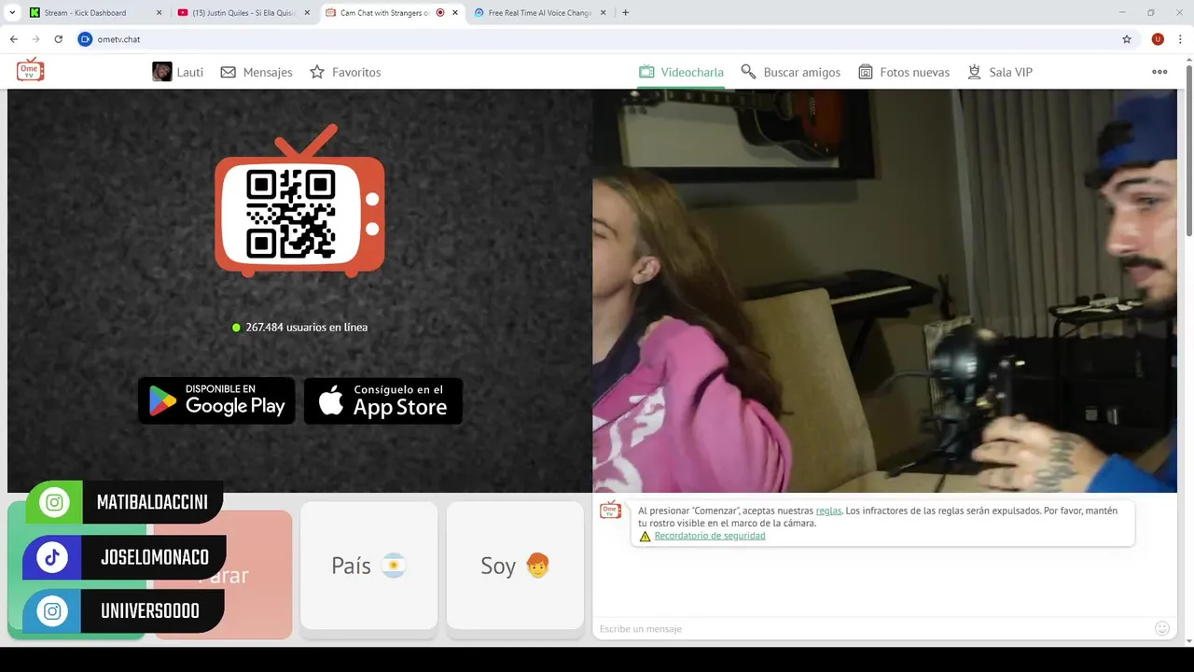The height and width of the screenshot is (672, 1194).
Task: Close the Kick Dashboard tab
Action: coord(159,13)
